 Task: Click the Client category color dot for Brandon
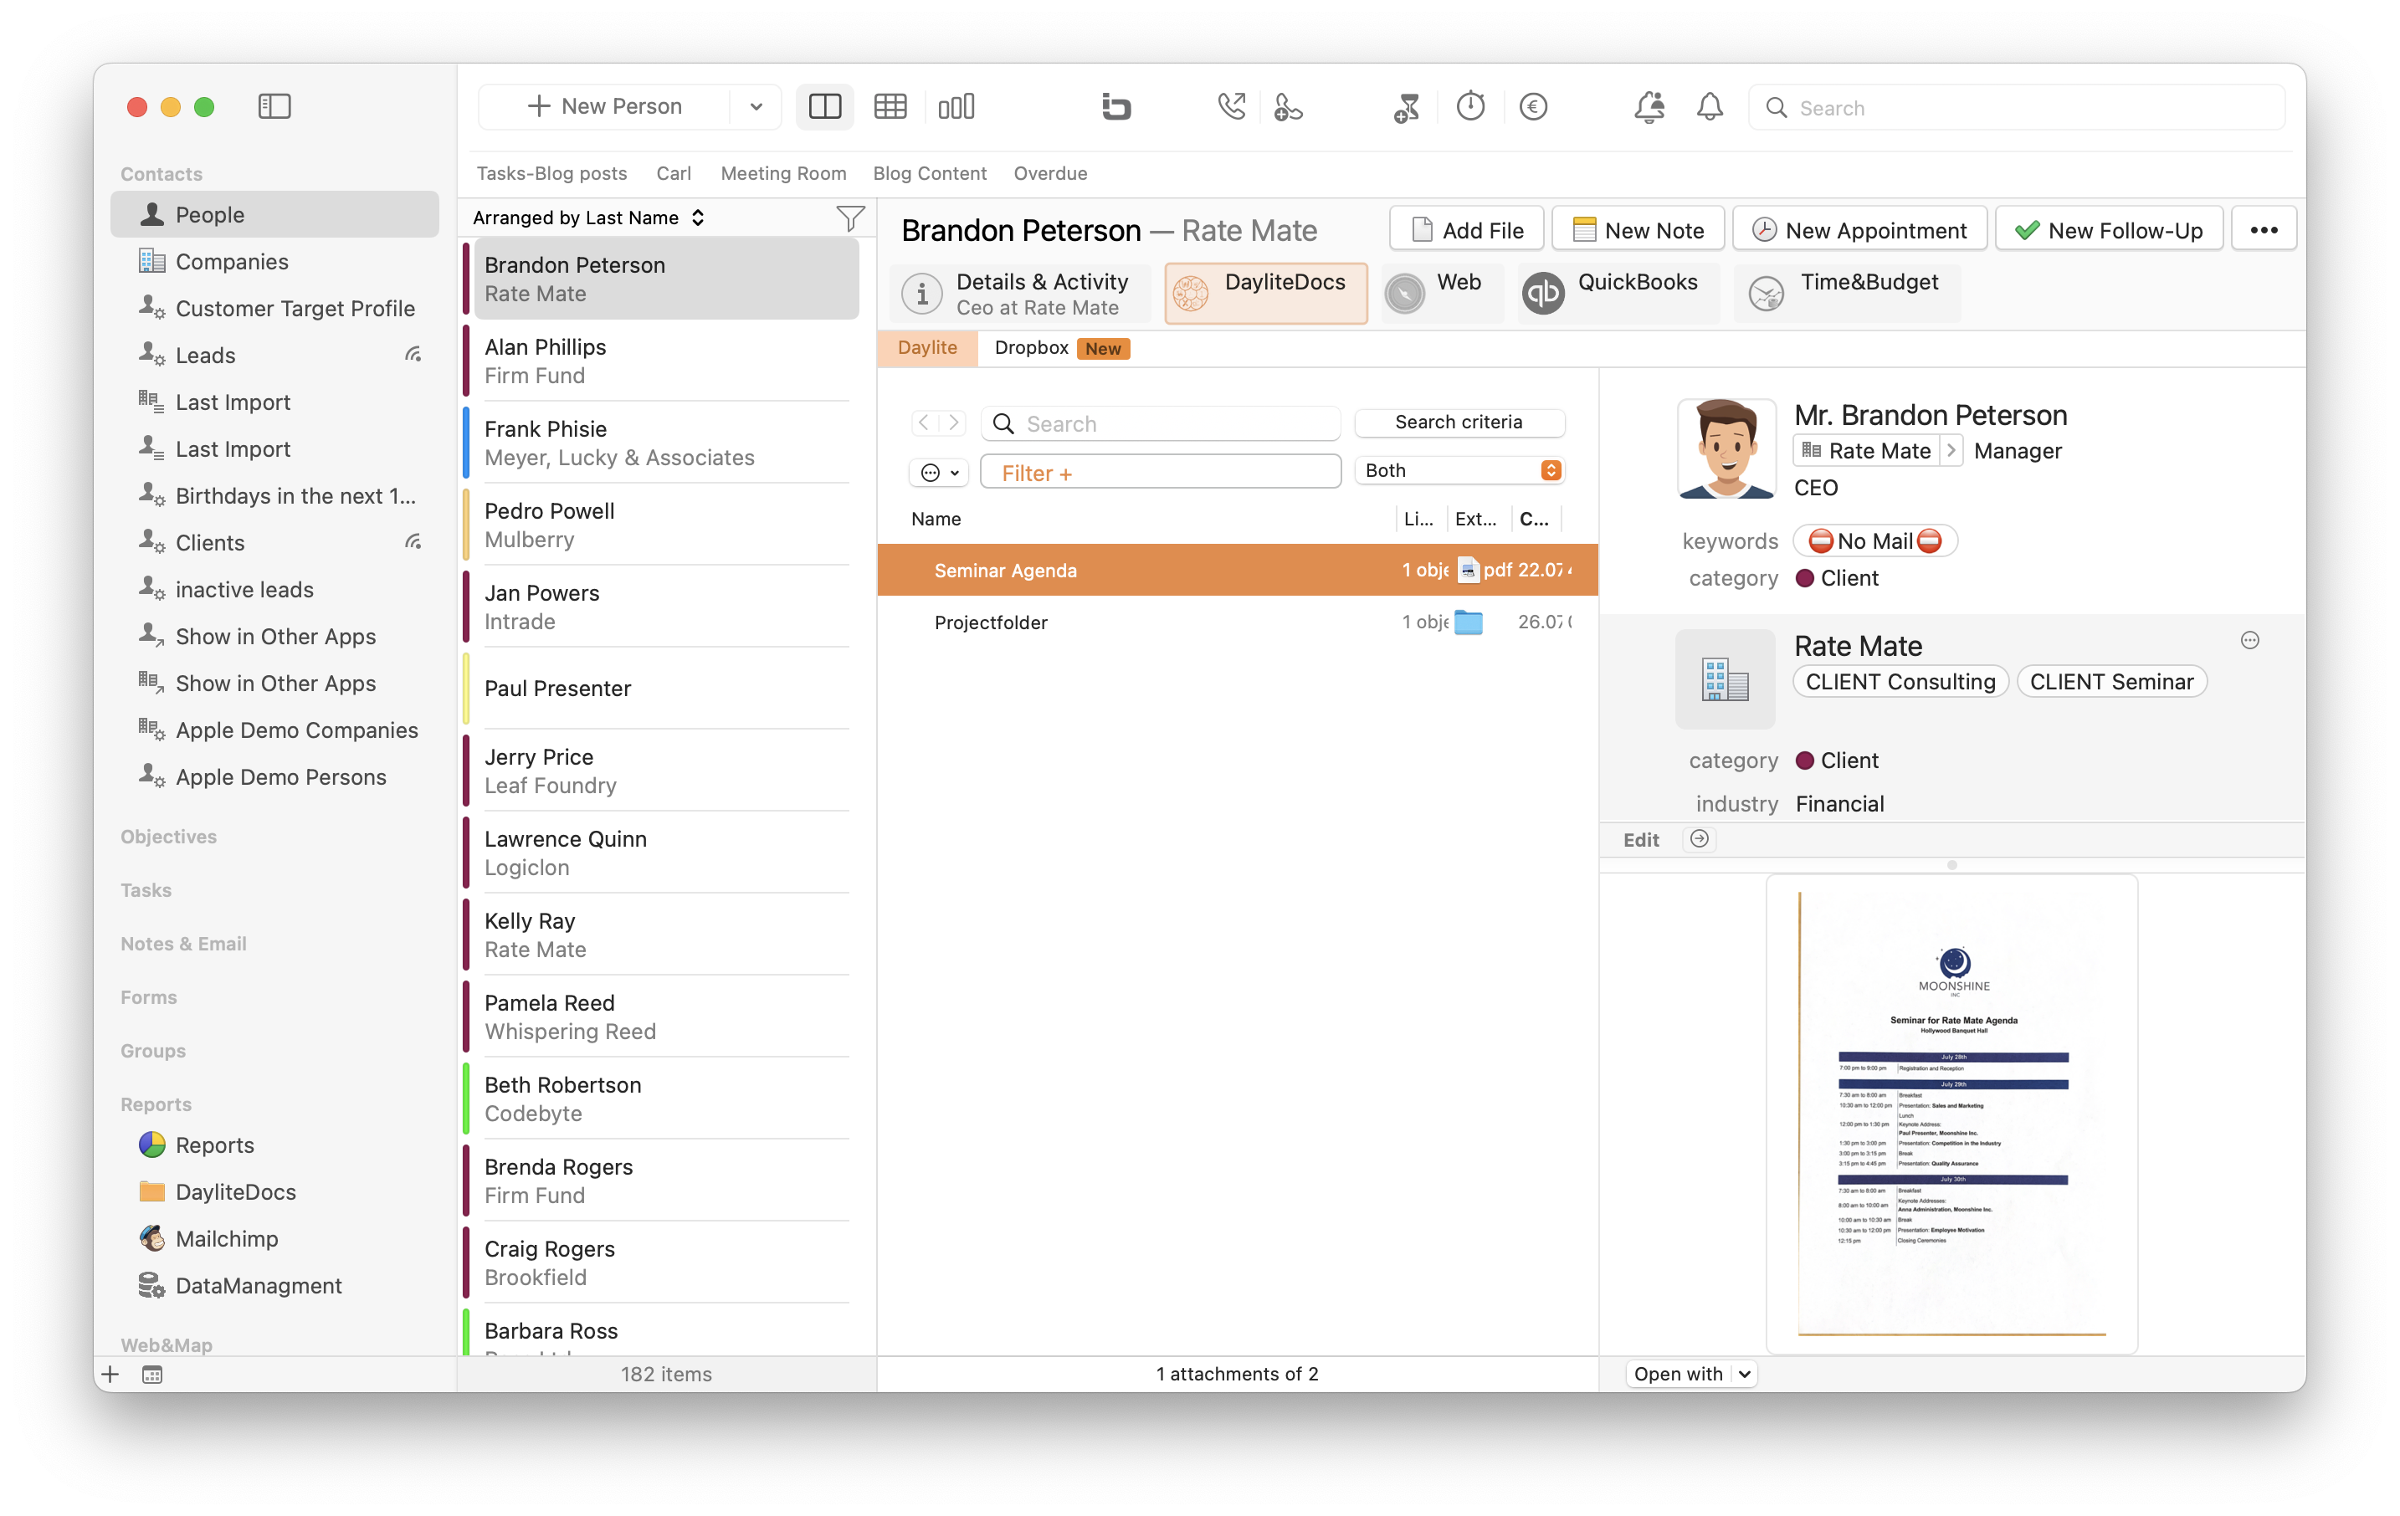point(1804,578)
